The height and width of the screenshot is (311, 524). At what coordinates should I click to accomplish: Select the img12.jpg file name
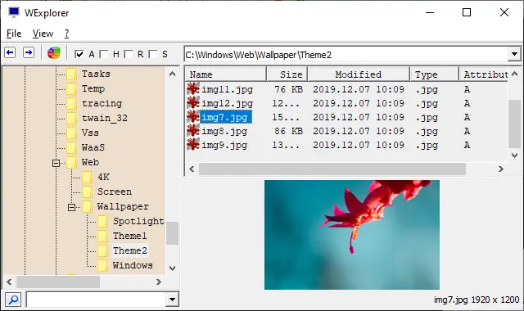click(x=228, y=104)
